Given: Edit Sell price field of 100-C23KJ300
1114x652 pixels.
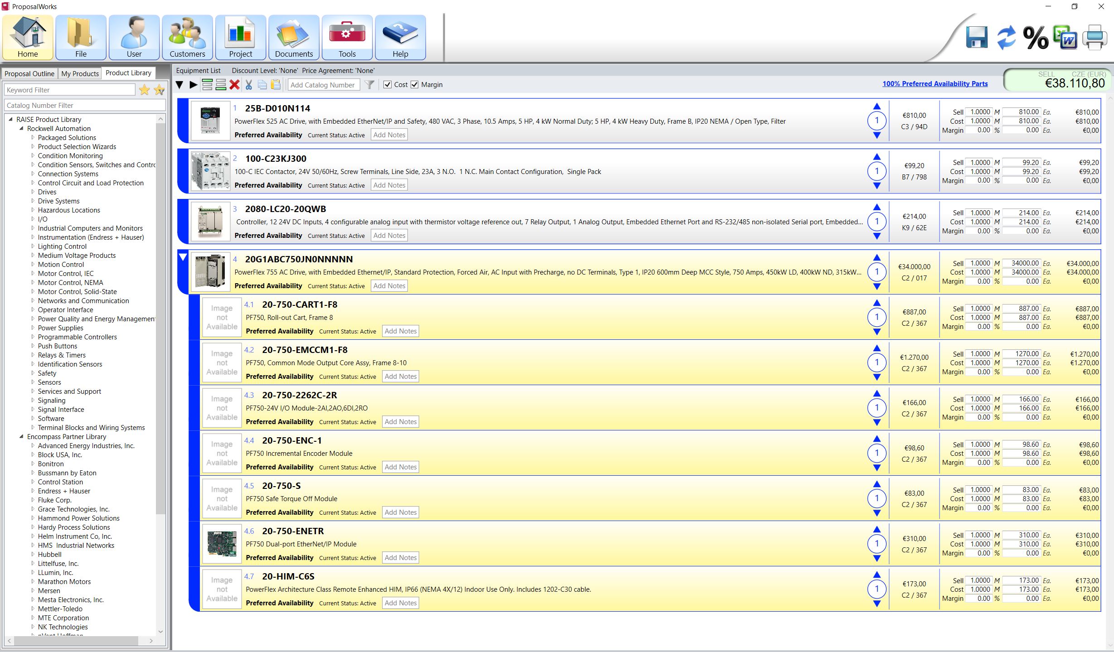Looking at the screenshot, I should 1022,162.
